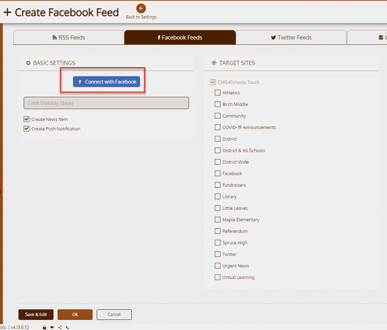Check the Fundraisers target site
387x330 pixels.
click(x=218, y=185)
